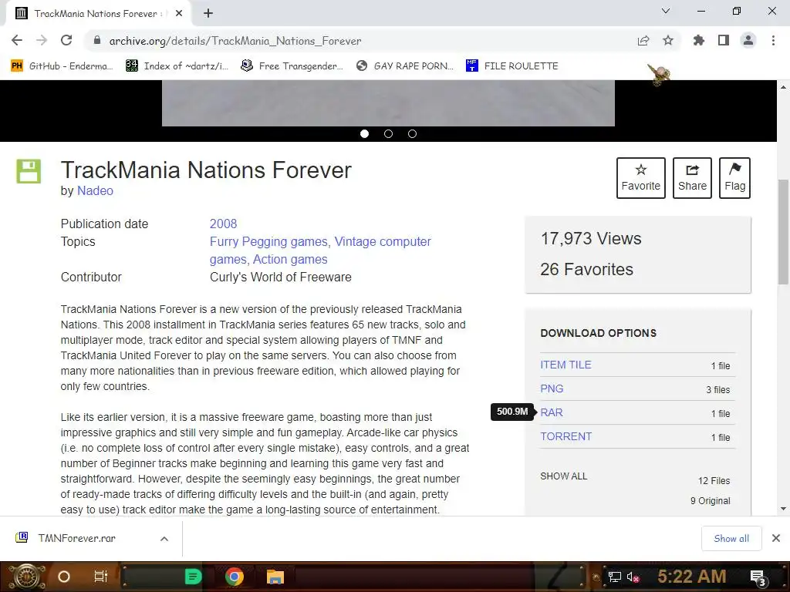This screenshot has height=592, width=790.
Task: Download RAR file option
Action: [551, 412]
